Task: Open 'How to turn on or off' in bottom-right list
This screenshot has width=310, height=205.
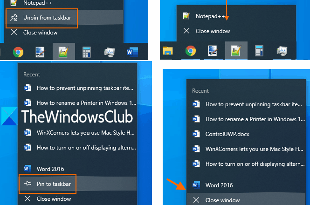Action: point(246,164)
